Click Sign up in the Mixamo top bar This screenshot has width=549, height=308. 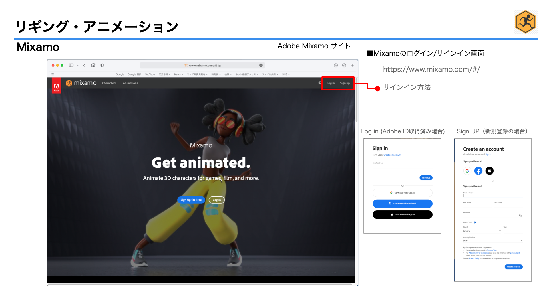coord(345,83)
